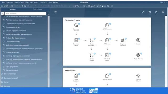
Task: Open the Інструменти menu
Action: (43, 2)
